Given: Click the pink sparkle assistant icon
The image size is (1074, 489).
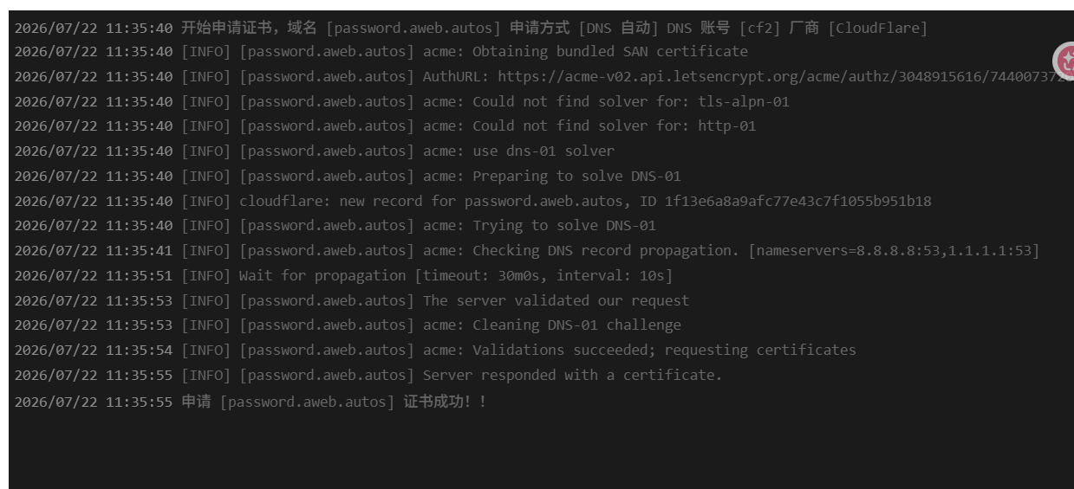Looking at the screenshot, I should point(1065,61).
